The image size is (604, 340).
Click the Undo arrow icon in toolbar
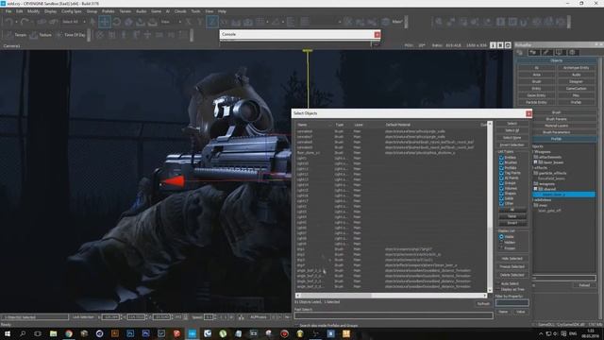click(8, 22)
